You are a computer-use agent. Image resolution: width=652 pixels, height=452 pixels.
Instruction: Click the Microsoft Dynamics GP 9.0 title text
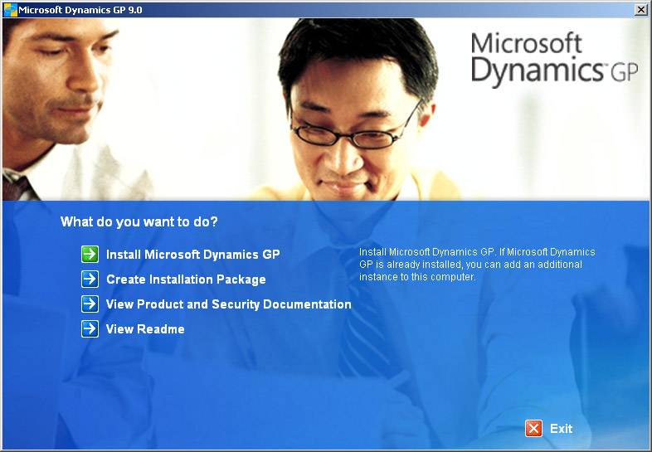[80, 10]
